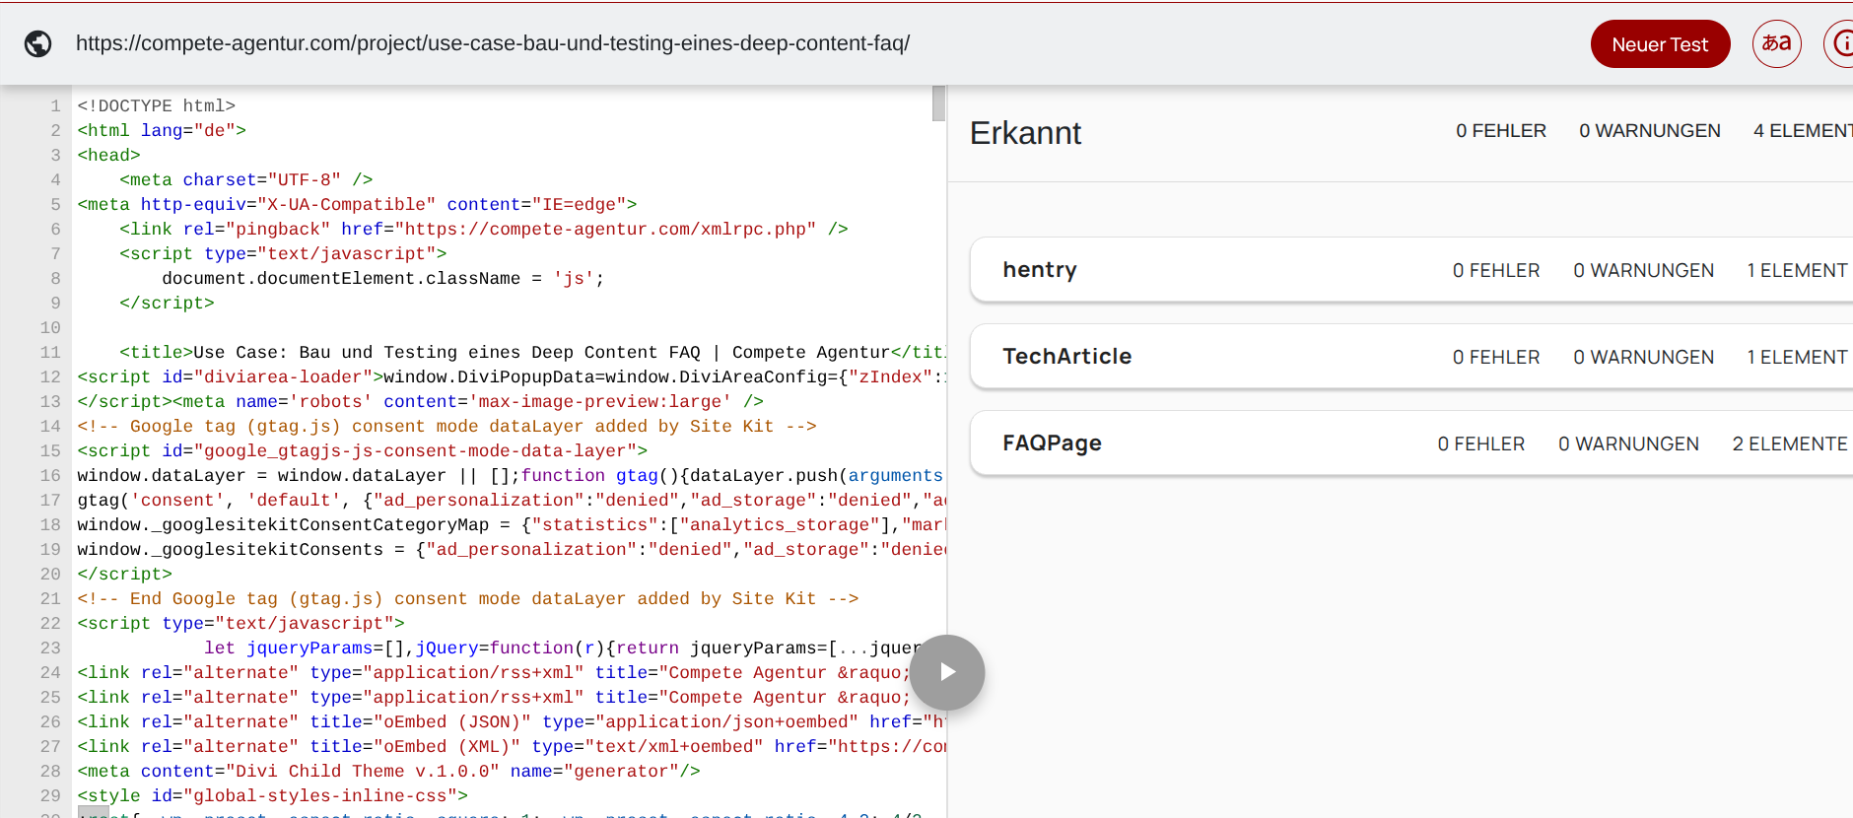
Task: Edit the tested URL field
Action: [x=493, y=43]
